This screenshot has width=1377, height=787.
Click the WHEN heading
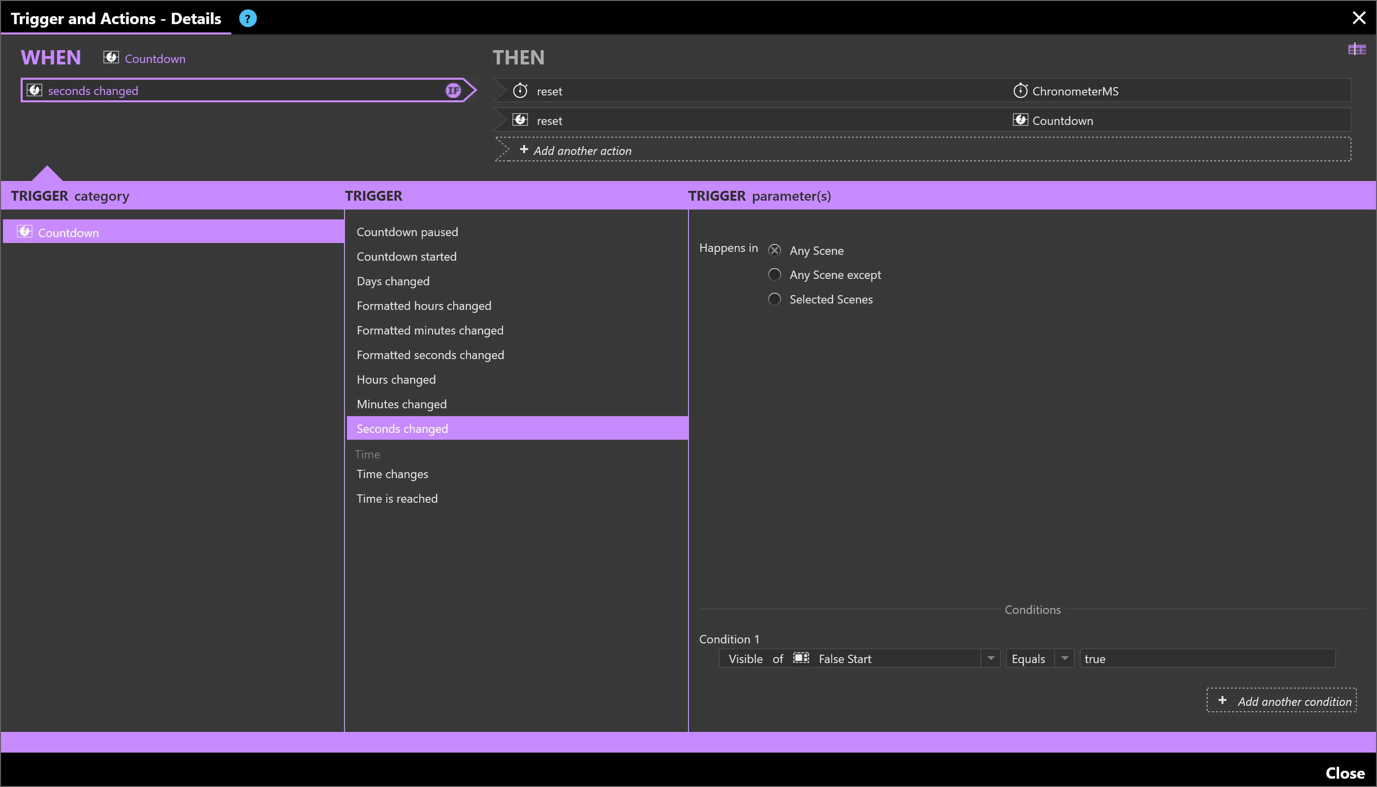(x=51, y=58)
